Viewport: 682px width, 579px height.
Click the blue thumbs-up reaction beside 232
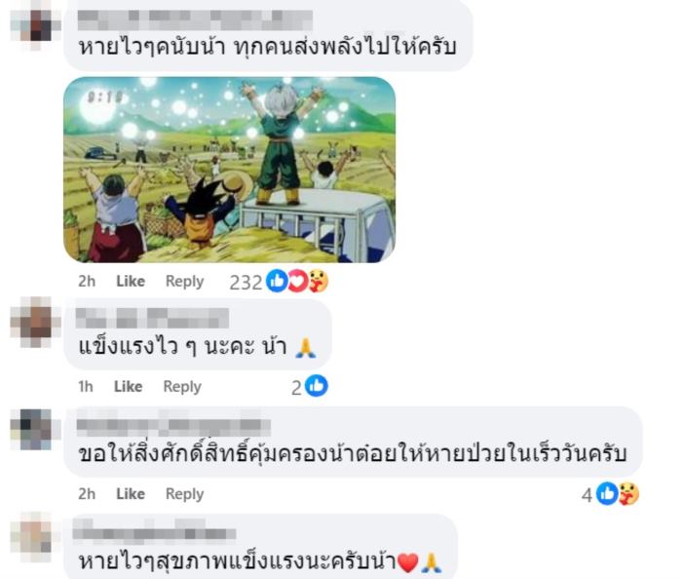click(277, 281)
